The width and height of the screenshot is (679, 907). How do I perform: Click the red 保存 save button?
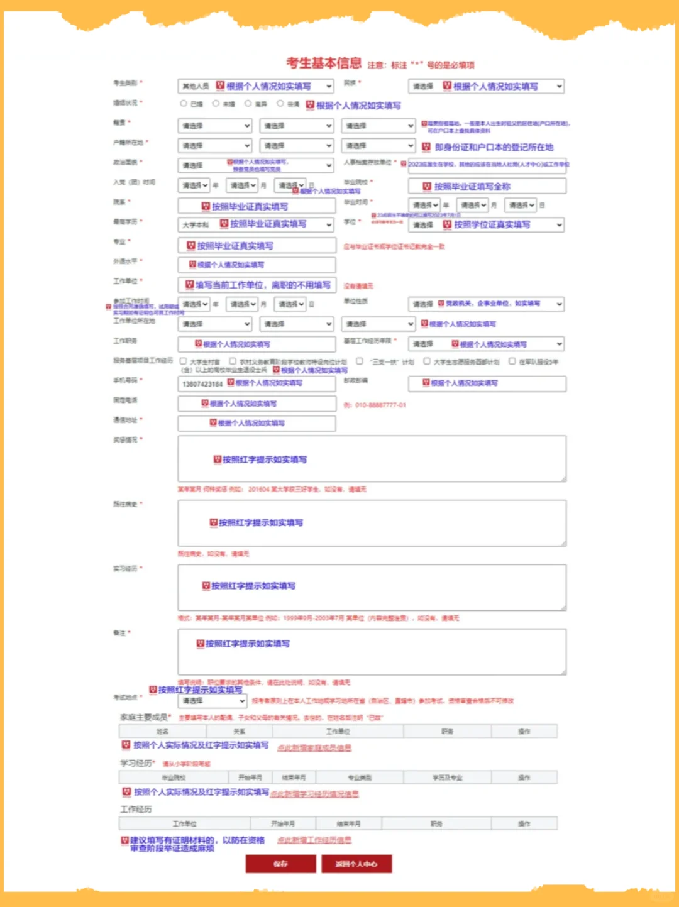pyautogui.click(x=280, y=864)
